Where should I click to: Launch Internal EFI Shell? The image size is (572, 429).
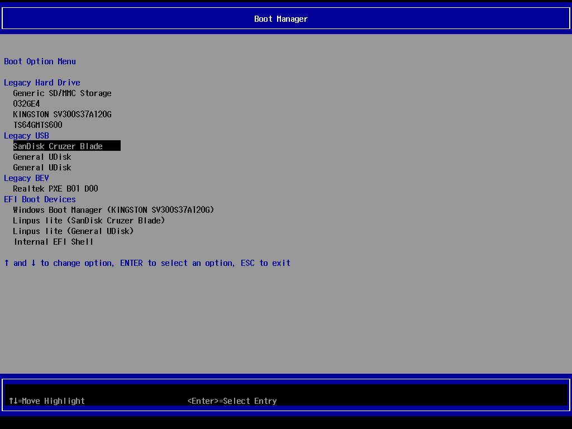click(x=53, y=242)
